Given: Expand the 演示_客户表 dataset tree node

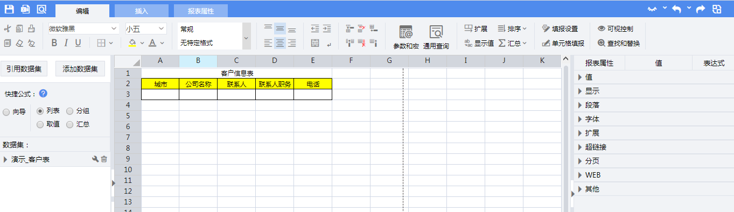Looking at the screenshot, I should 5,159.
